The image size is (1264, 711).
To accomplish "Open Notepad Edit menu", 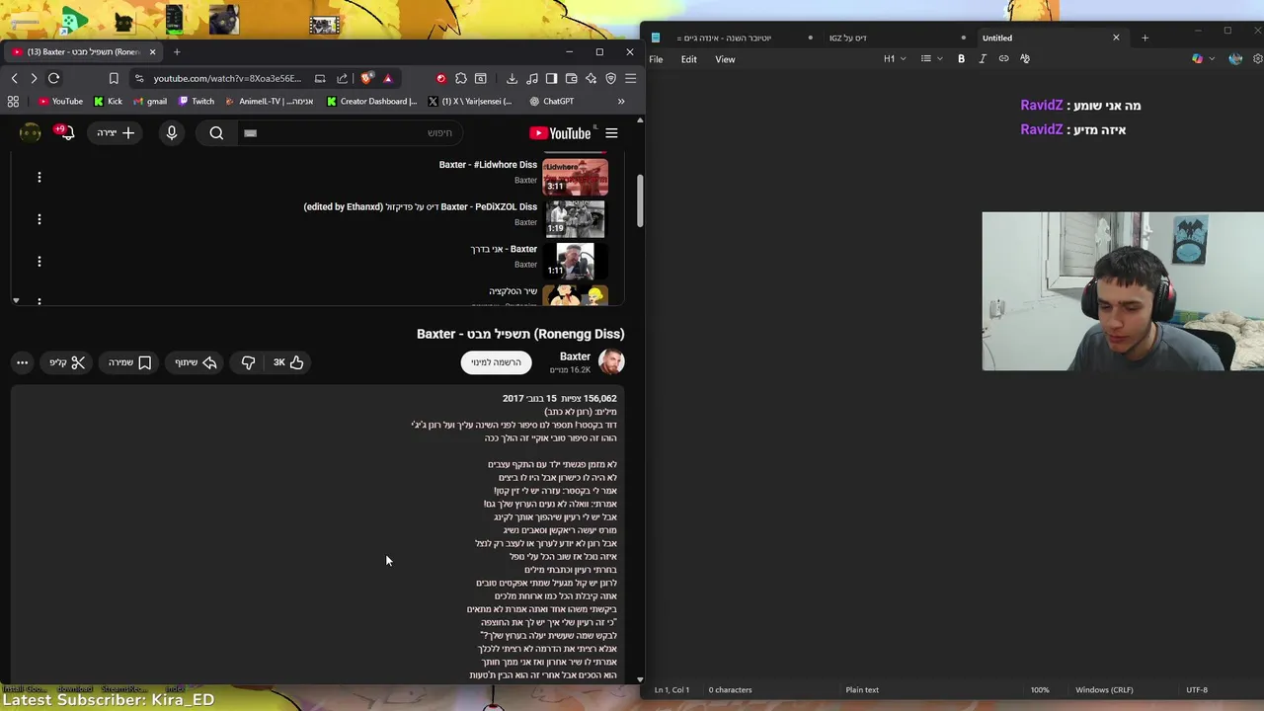I will (688, 59).
